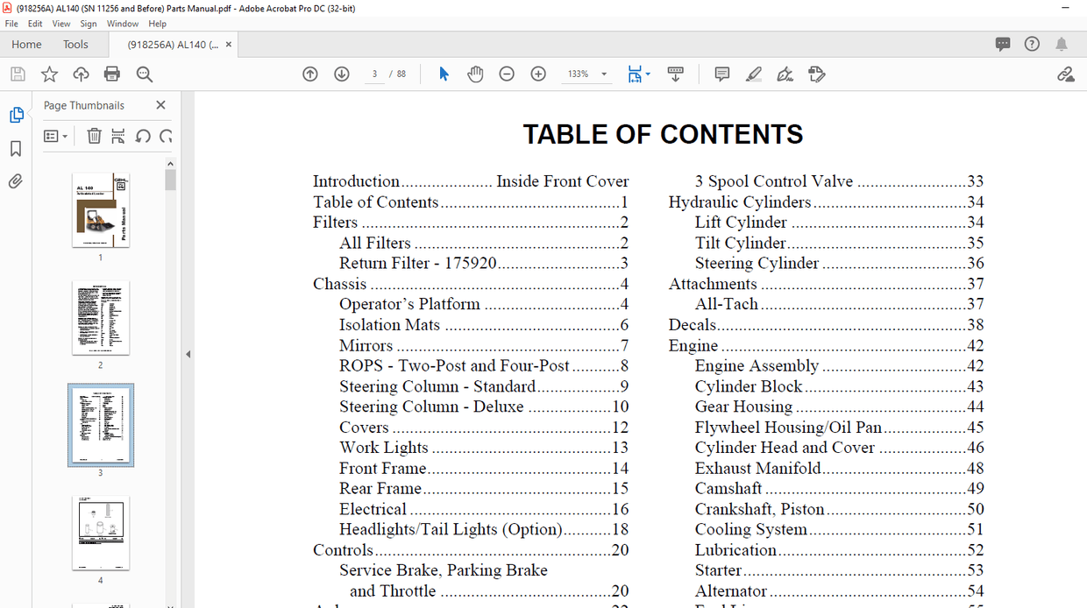The height and width of the screenshot is (608, 1087).
Task: Select the hand pan tool
Action: [475, 74]
